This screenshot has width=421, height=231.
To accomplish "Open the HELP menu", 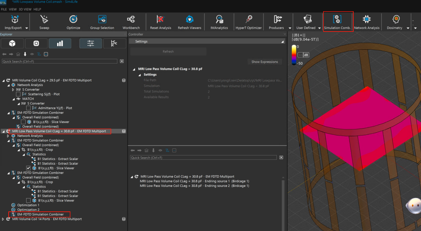I will (x=38, y=9).
